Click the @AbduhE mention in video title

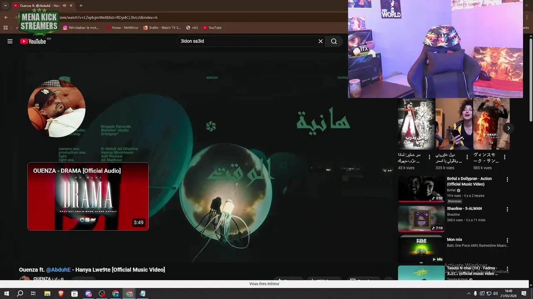[x=58, y=270]
